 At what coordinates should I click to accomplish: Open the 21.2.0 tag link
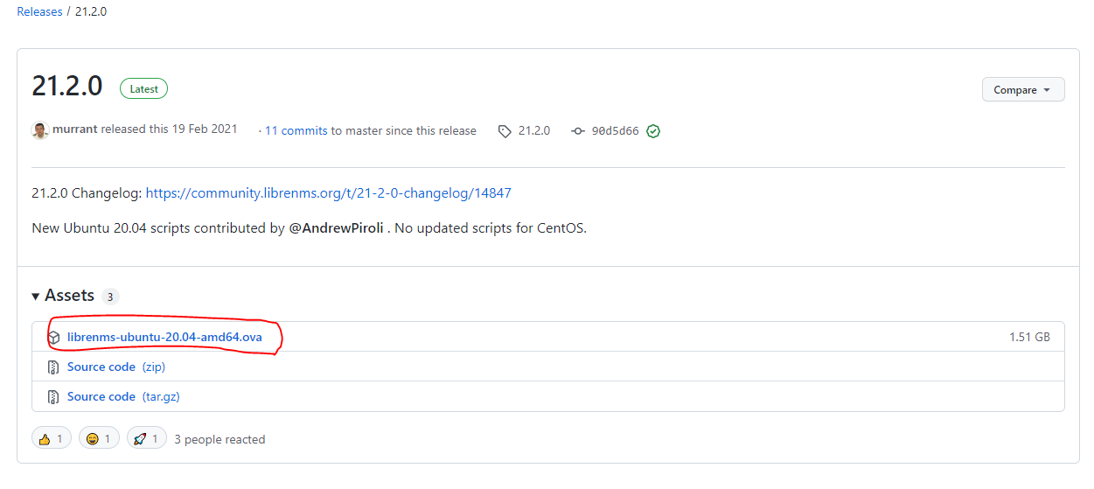534,130
